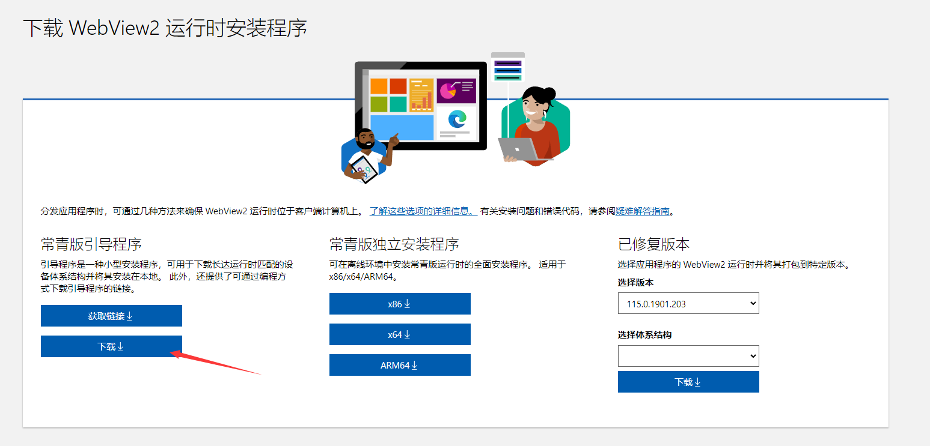Click the purple pie chart tile
This screenshot has height=446, width=930.
456,91
